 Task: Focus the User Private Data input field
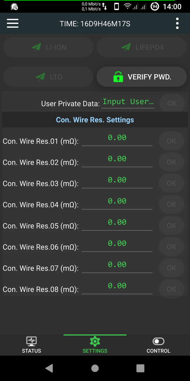[128, 102]
